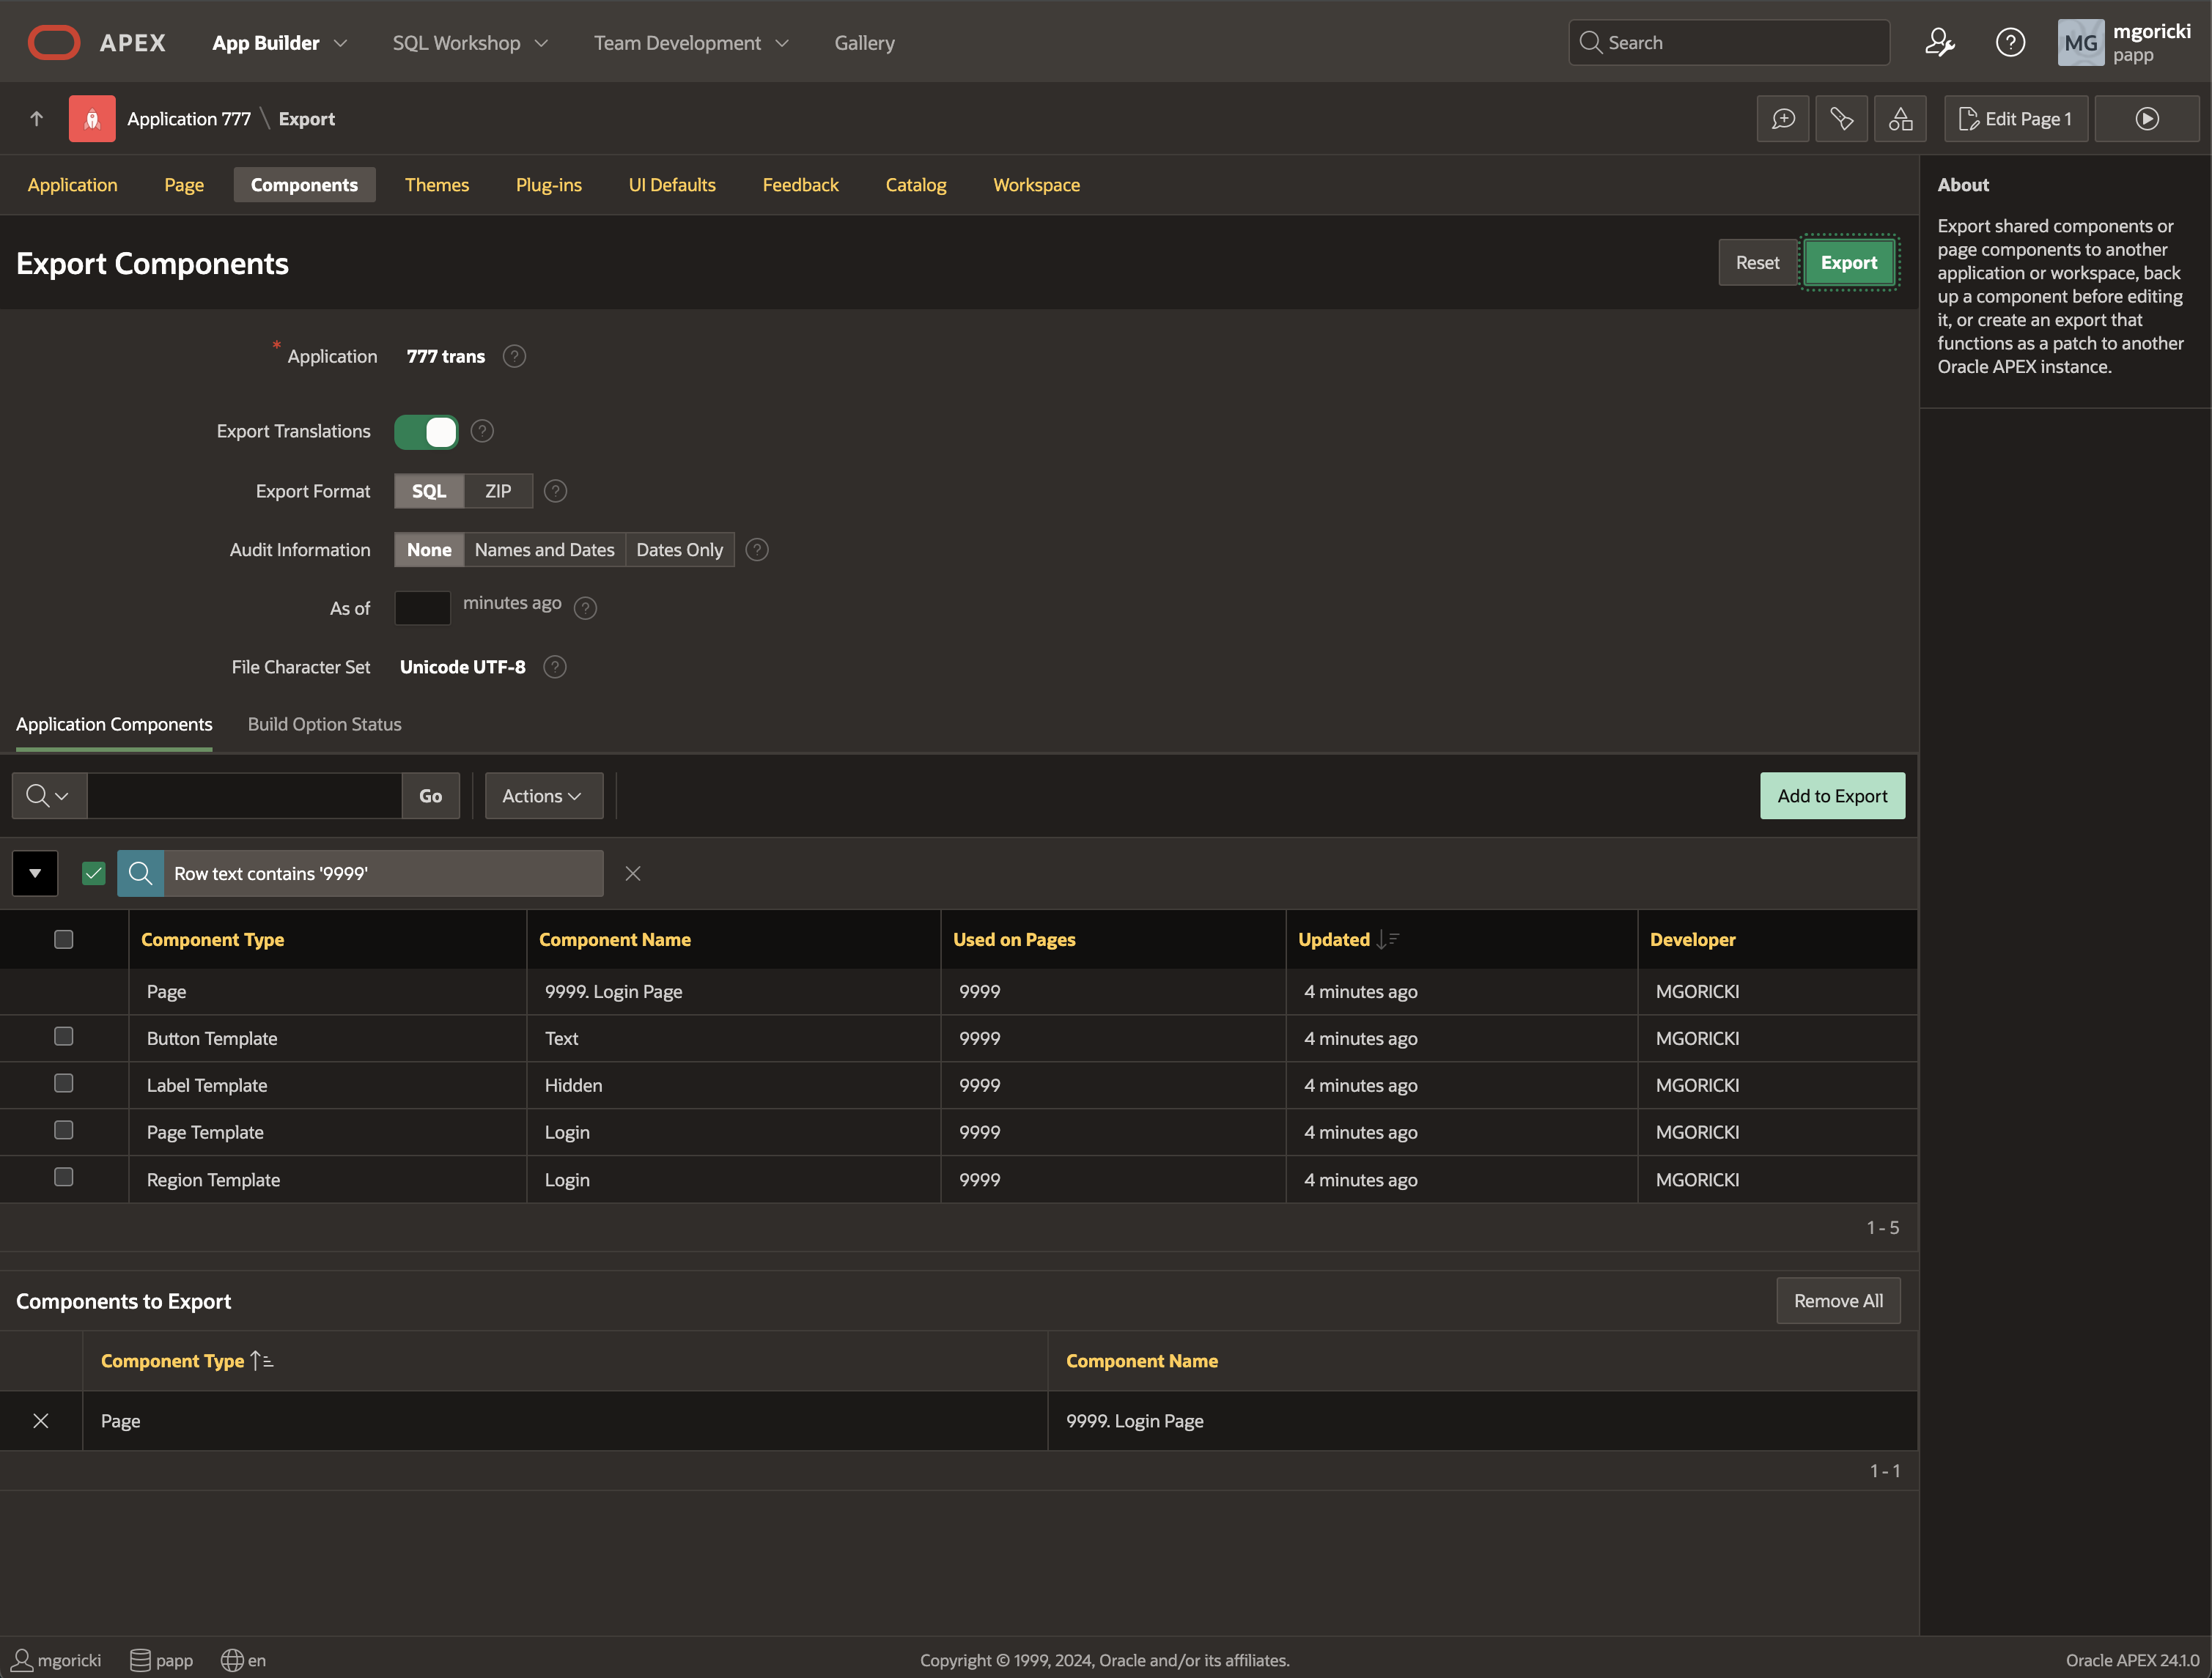Show help for Audit Information
This screenshot has height=1678, width=2212.
pyautogui.click(x=757, y=549)
